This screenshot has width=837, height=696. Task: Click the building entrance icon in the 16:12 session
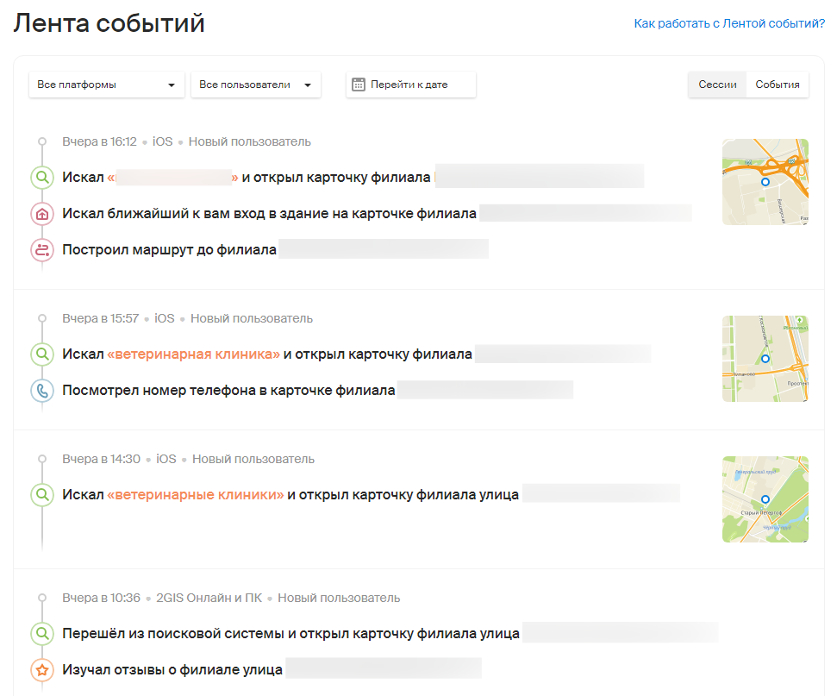tap(42, 214)
